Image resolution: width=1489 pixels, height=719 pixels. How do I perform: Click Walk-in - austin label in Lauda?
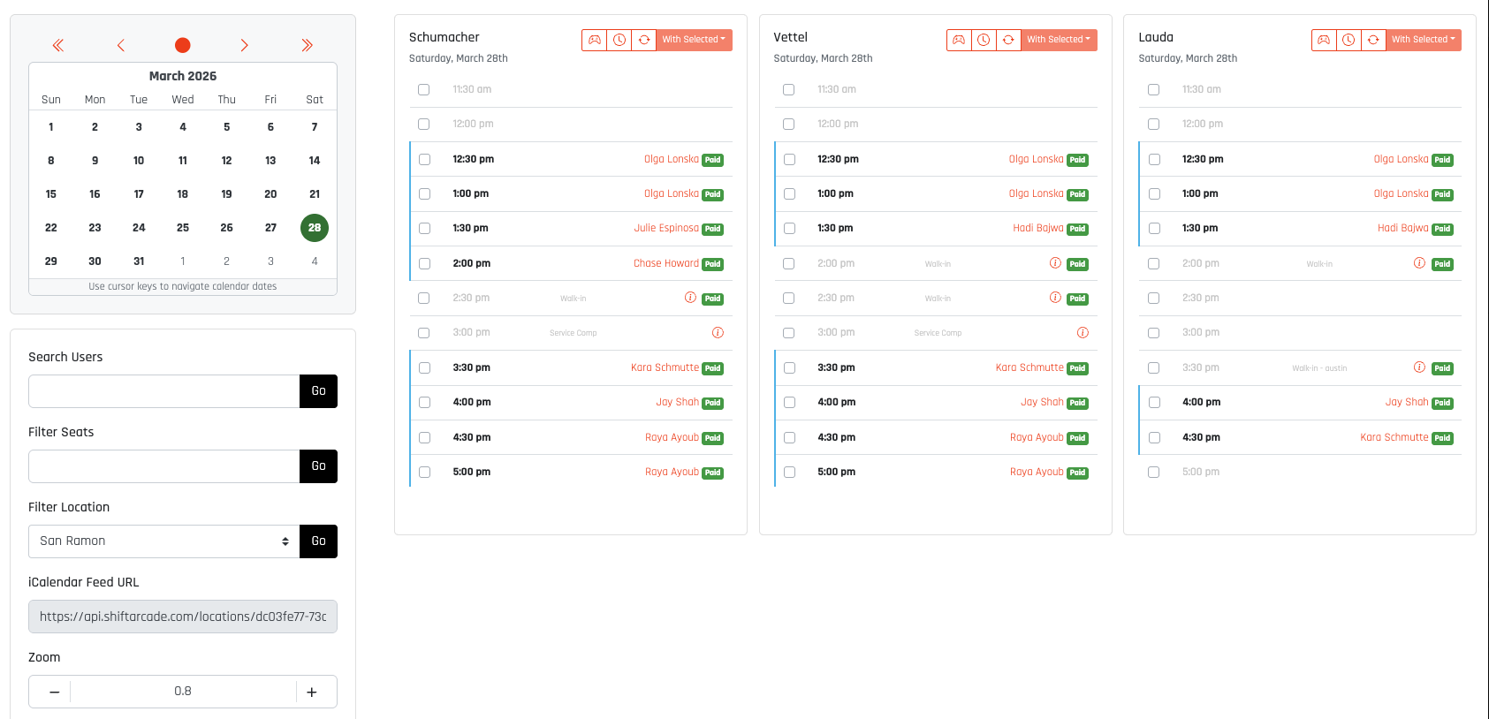pyautogui.click(x=1319, y=368)
